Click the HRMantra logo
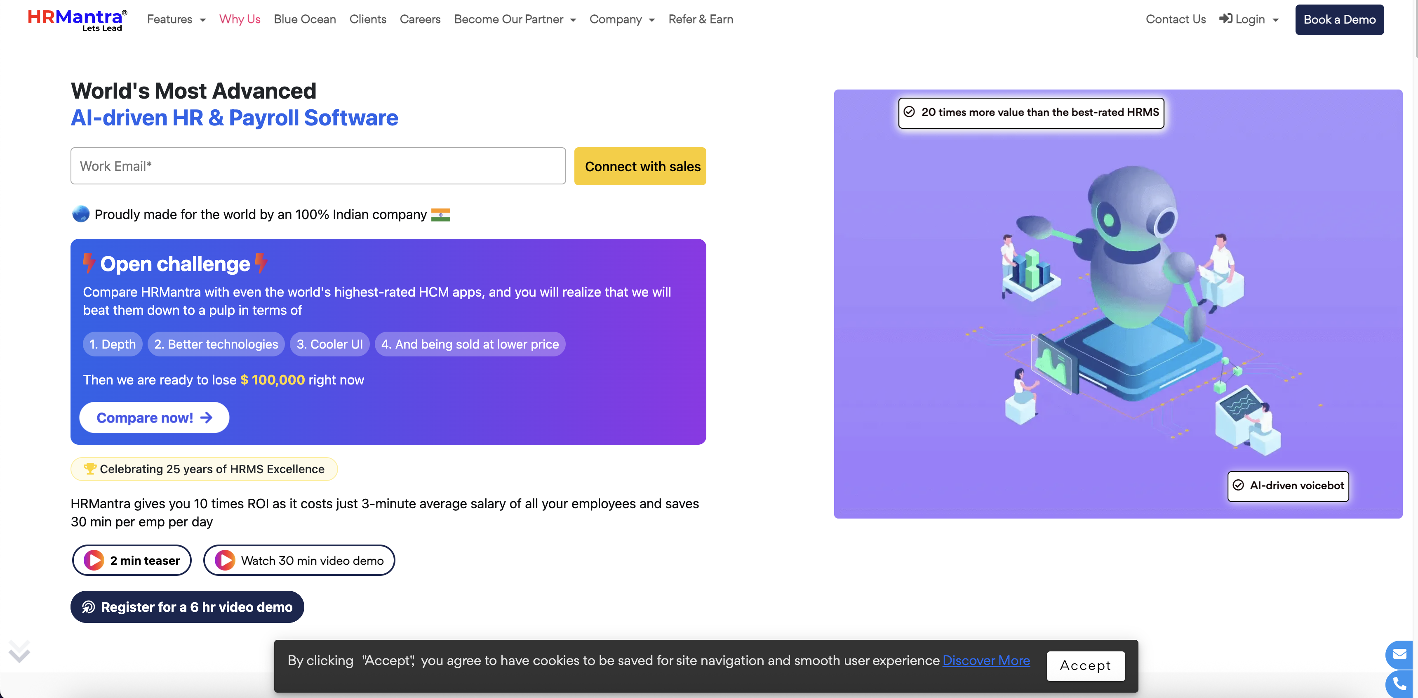This screenshot has height=698, width=1418. pos(77,20)
